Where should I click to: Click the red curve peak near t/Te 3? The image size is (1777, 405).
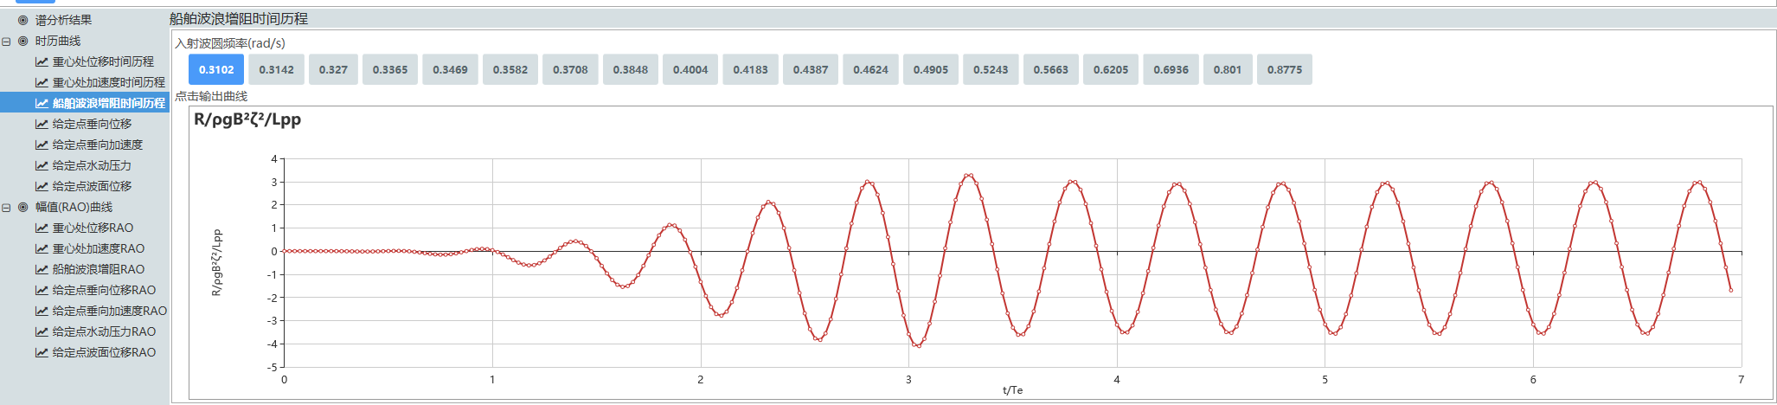click(x=869, y=182)
